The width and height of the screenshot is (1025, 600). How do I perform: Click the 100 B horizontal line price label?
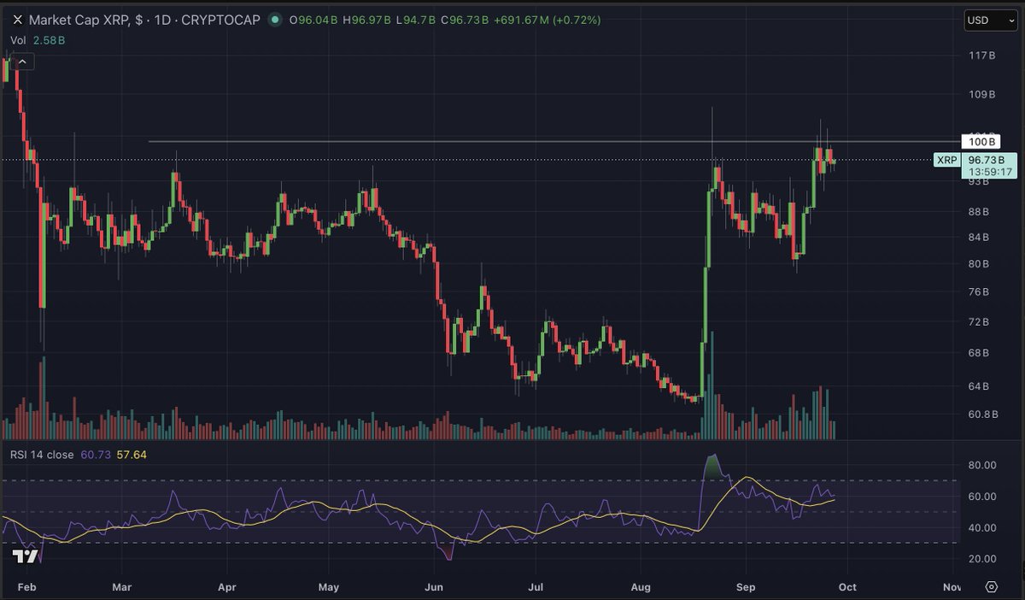(x=981, y=141)
